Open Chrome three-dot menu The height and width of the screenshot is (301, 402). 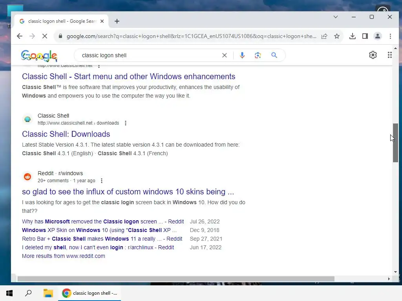coord(390,36)
